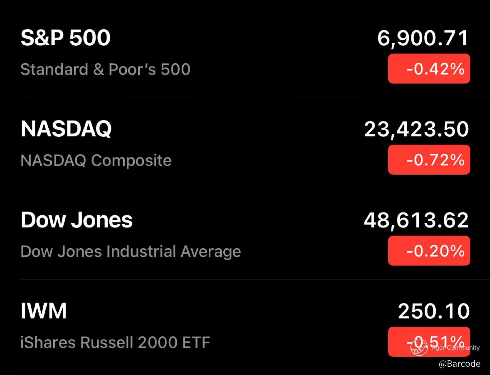Click the 23,423.50 index price
Image resolution: width=490 pixels, height=375 pixels.
click(x=416, y=129)
